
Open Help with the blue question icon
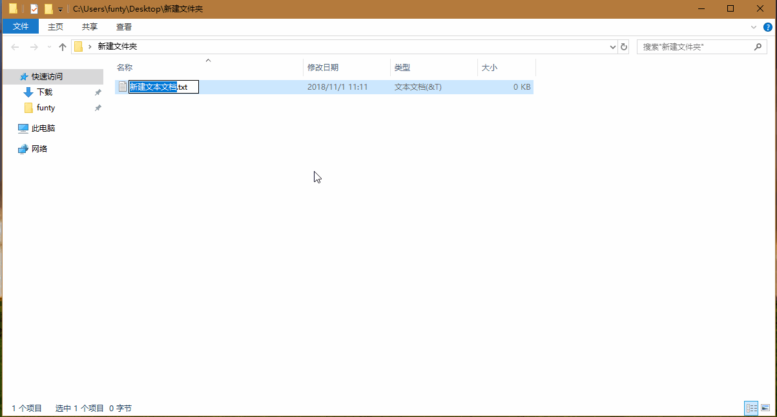coord(768,27)
